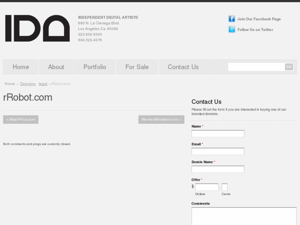Click Home in the breadcrumb

pyautogui.click(x=10, y=84)
